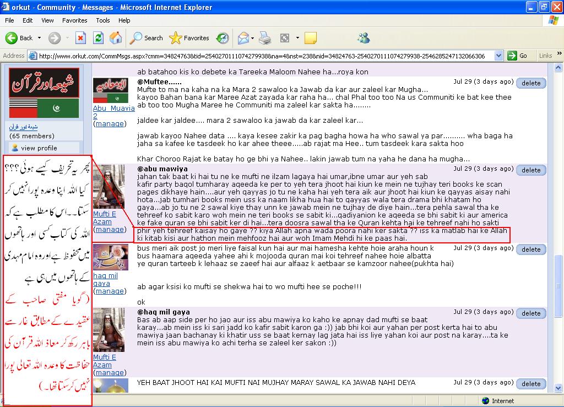Click the Refresh page icon
This screenshot has width=564, height=407.
(98, 38)
